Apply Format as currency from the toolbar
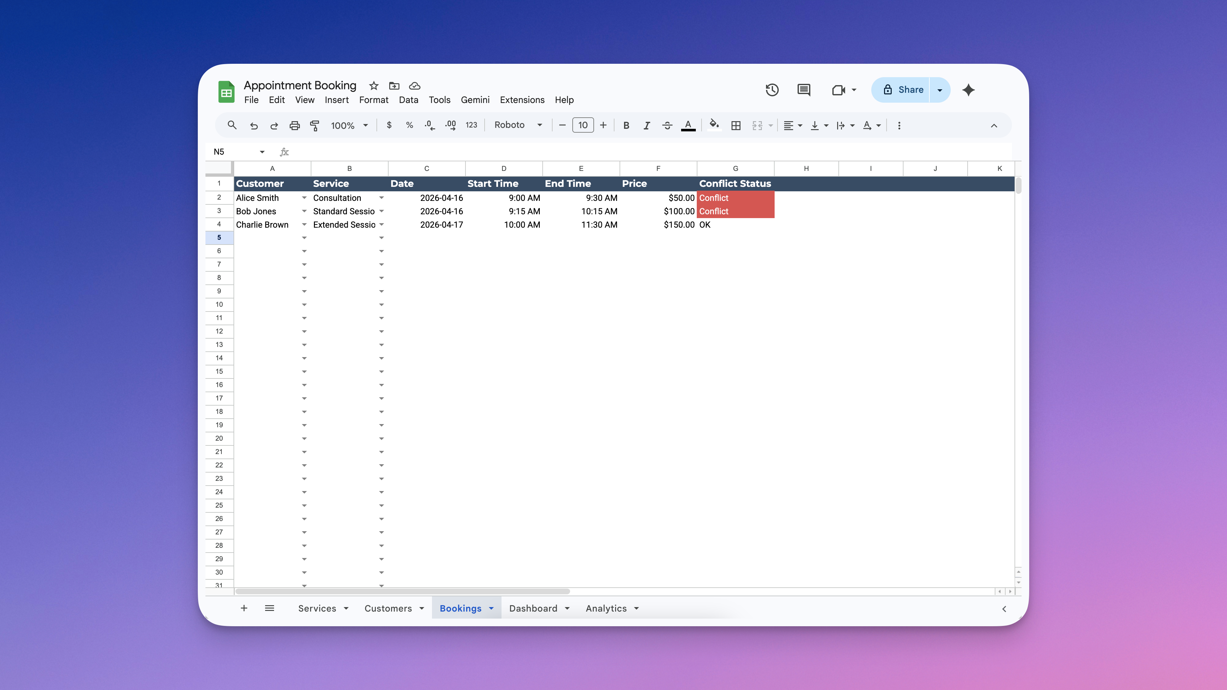Screen dimensions: 1227x690 [389, 125]
